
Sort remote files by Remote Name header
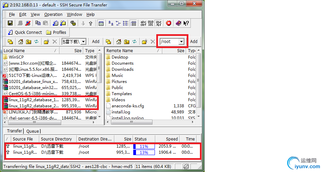click(x=134, y=51)
